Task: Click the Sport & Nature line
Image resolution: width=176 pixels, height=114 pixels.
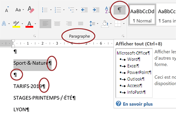Action: pyautogui.click(x=33, y=63)
